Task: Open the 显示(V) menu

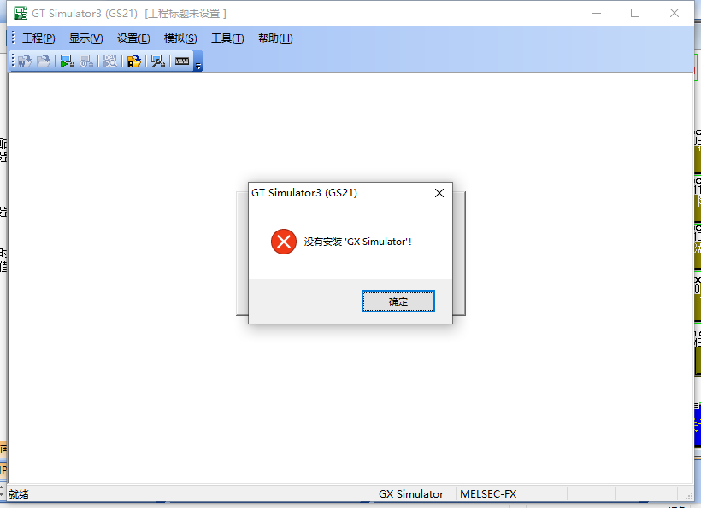Action: (x=85, y=38)
